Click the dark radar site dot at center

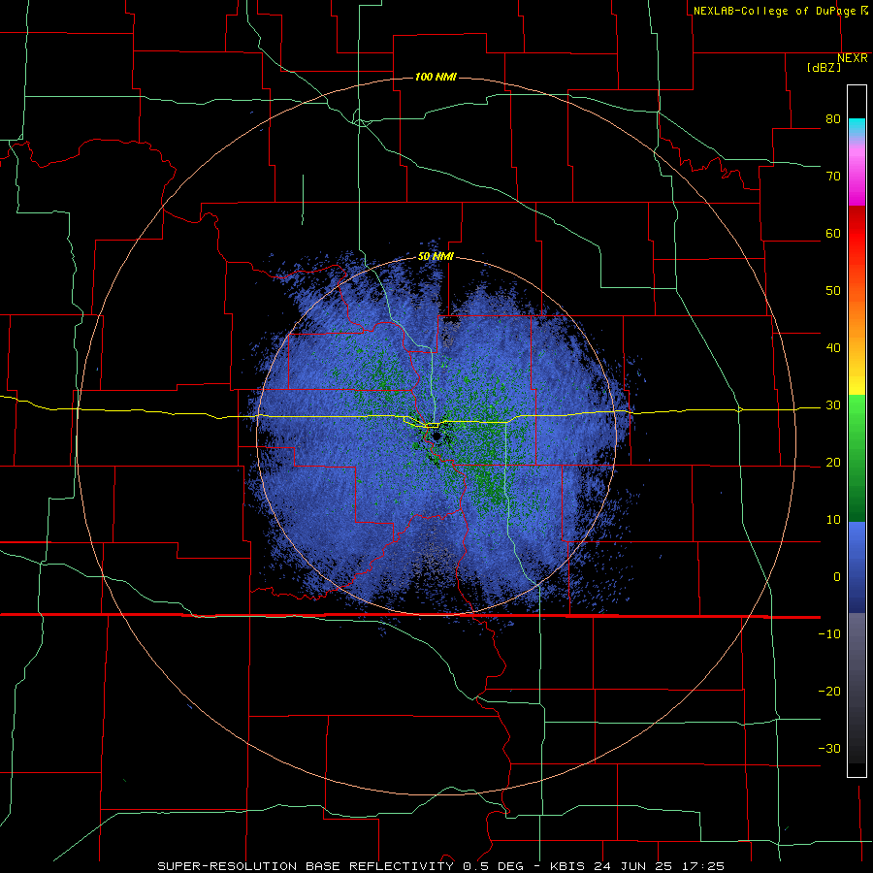point(436,436)
